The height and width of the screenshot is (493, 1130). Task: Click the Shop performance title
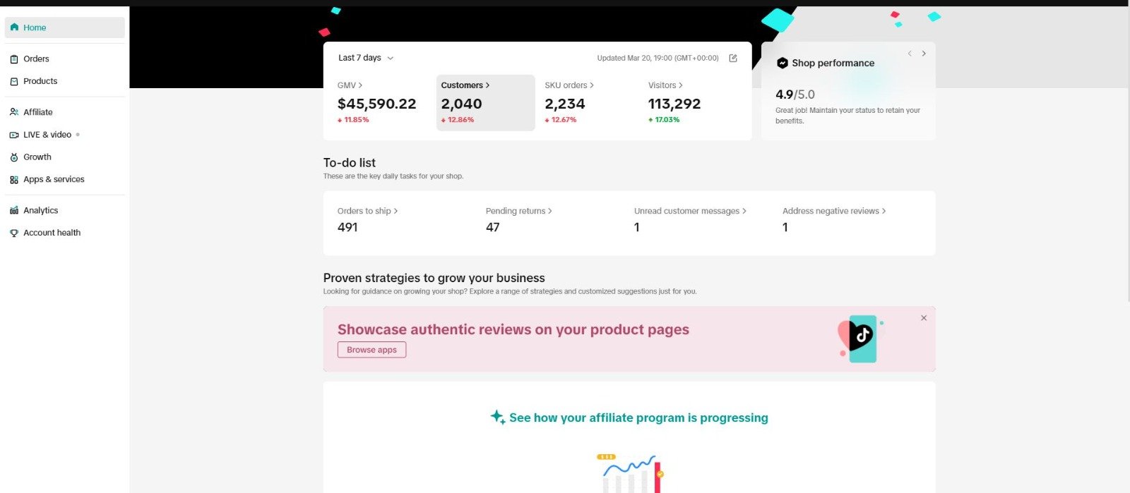click(x=833, y=63)
